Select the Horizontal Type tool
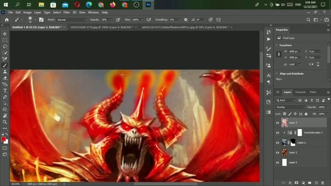331x186 pixels. click(x=5, y=91)
